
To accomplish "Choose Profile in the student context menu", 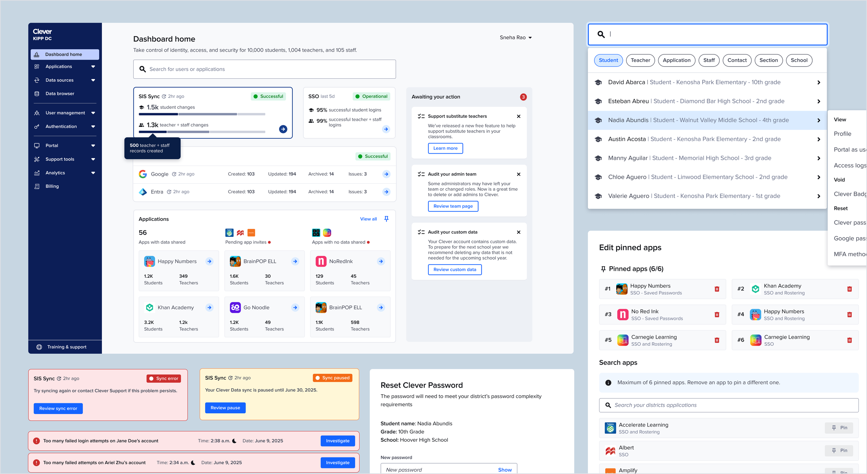I will click(x=842, y=134).
